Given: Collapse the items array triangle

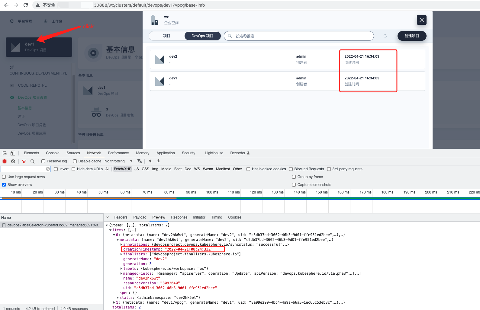Looking at the screenshot, I should coord(110,230).
